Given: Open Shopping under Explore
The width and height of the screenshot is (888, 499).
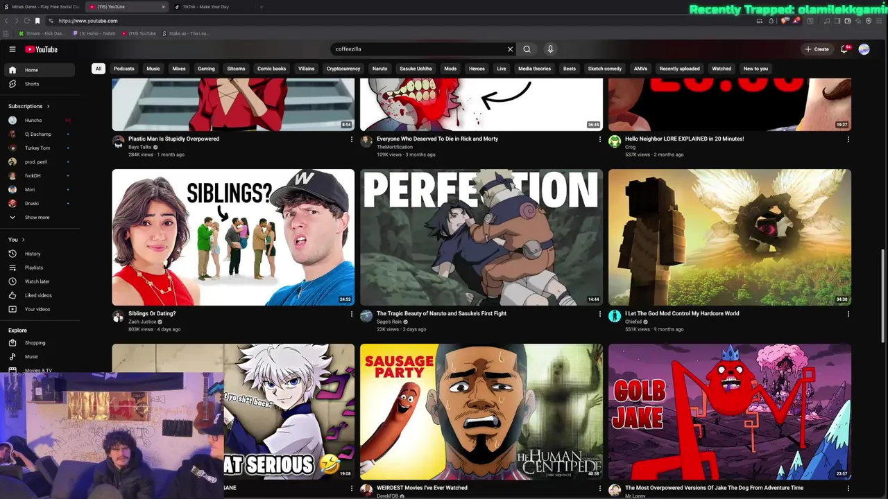Looking at the screenshot, I should [x=40, y=342].
